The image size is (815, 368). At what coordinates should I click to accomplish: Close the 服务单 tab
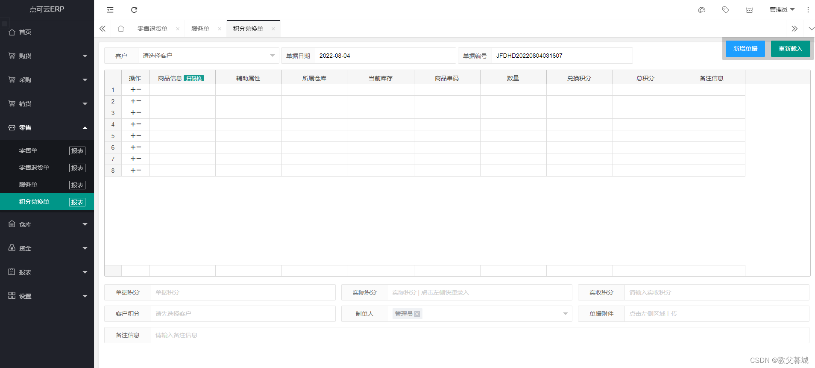point(220,29)
